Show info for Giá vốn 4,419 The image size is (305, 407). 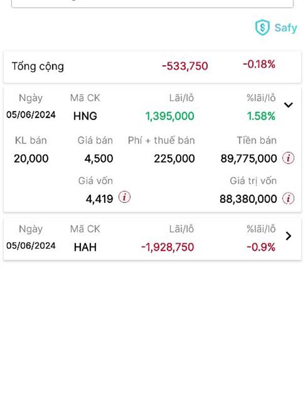pos(125,197)
